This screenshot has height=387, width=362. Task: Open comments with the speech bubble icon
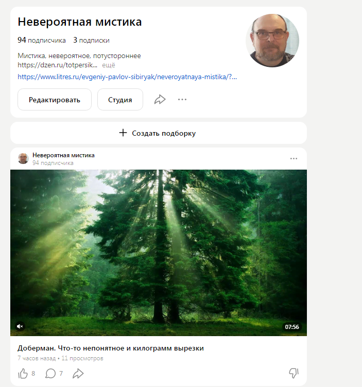click(x=50, y=373)
